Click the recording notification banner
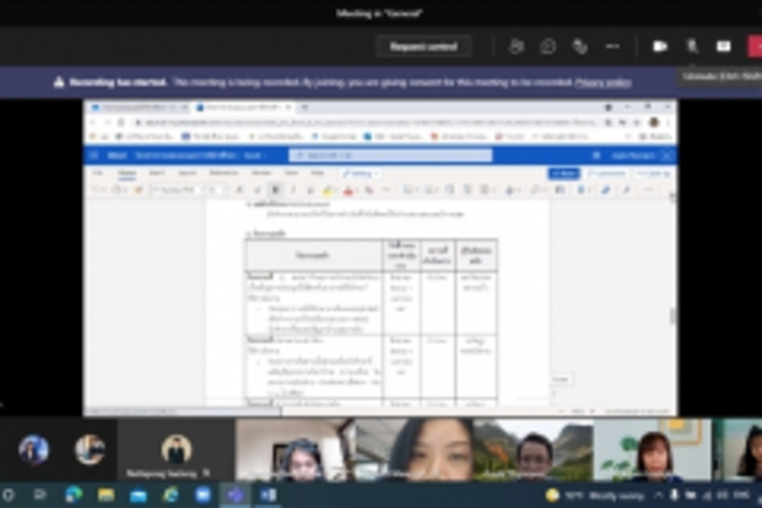 pyautogui.click(x=279, y=82)
